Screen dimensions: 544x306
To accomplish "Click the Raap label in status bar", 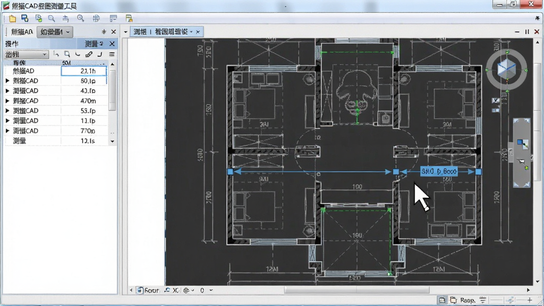I will coord(467,300).
